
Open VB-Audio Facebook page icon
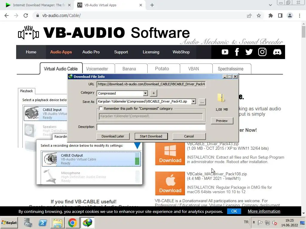[x=237, y=52]
